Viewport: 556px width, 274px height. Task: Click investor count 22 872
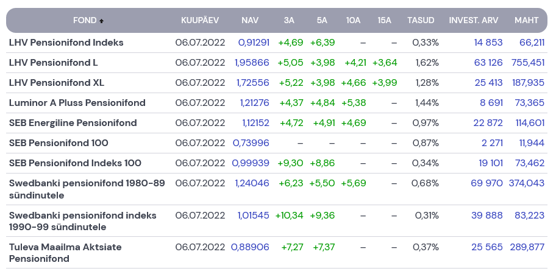point(488,123)
